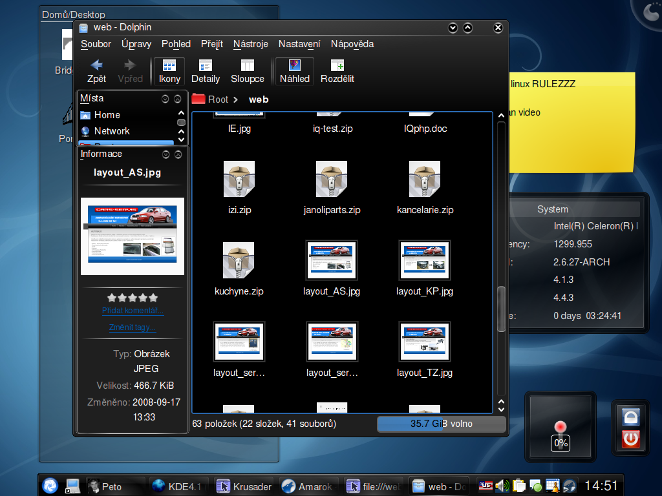Click the red power logout widget button
The image size is (662, 496).
pyautogui.click(x=631, y=439)
